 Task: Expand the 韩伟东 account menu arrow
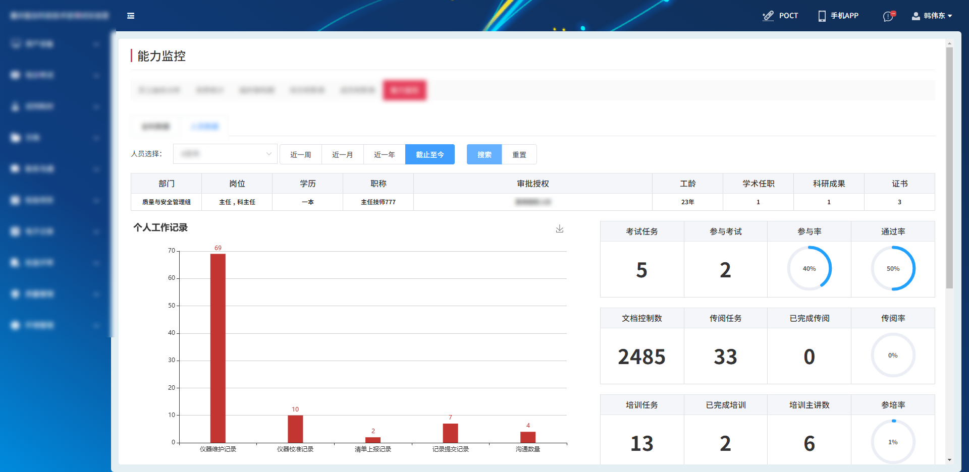[x=950, y=16]
